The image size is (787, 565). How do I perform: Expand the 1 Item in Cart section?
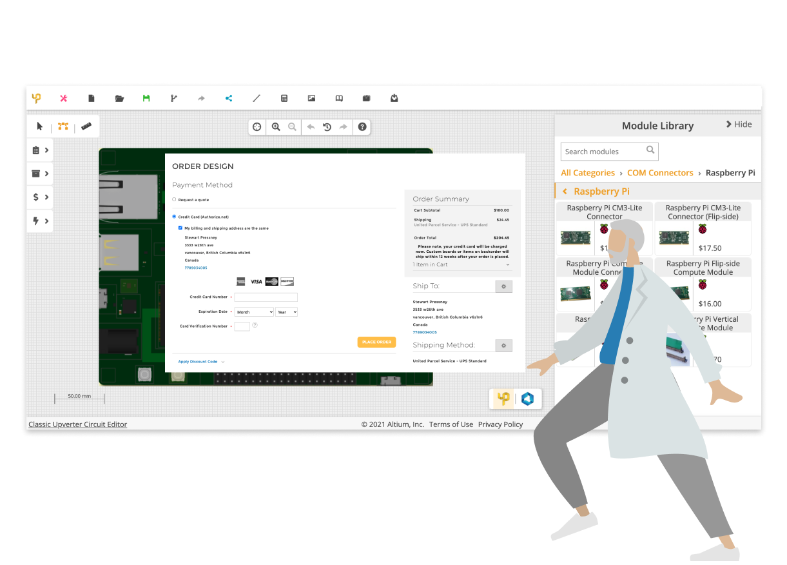462,264
